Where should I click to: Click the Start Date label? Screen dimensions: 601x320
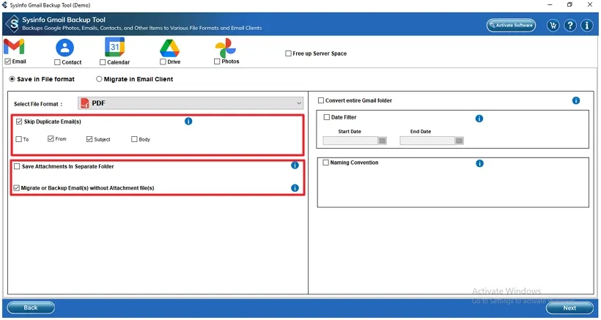[x=350, y=131]
